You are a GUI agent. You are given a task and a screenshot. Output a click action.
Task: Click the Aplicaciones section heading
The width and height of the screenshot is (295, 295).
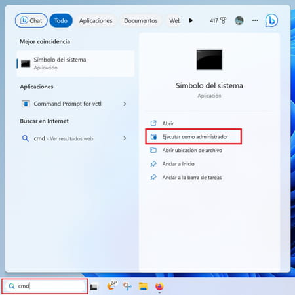point(37,87)
